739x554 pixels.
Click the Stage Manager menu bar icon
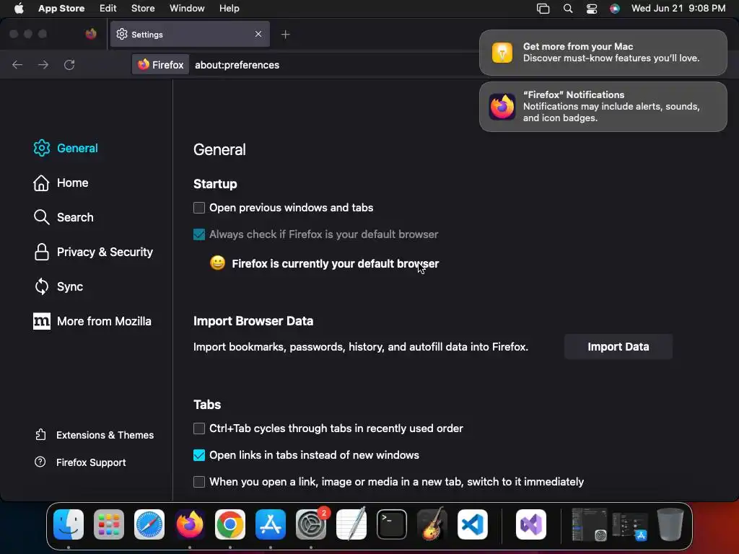pos(543,9)
